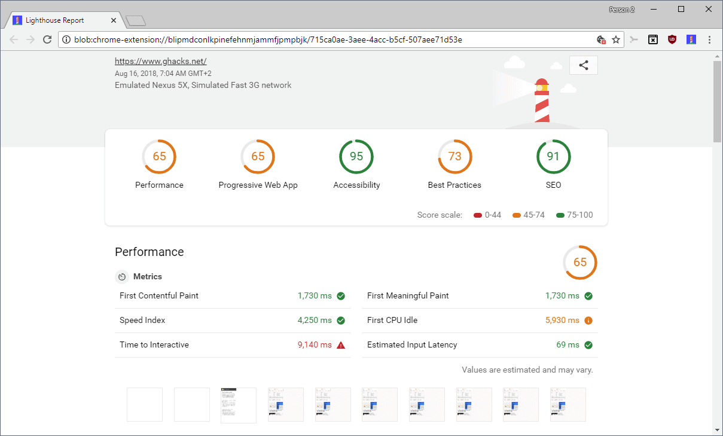
Task: Open a new browser tab
Action: point(135,19)
